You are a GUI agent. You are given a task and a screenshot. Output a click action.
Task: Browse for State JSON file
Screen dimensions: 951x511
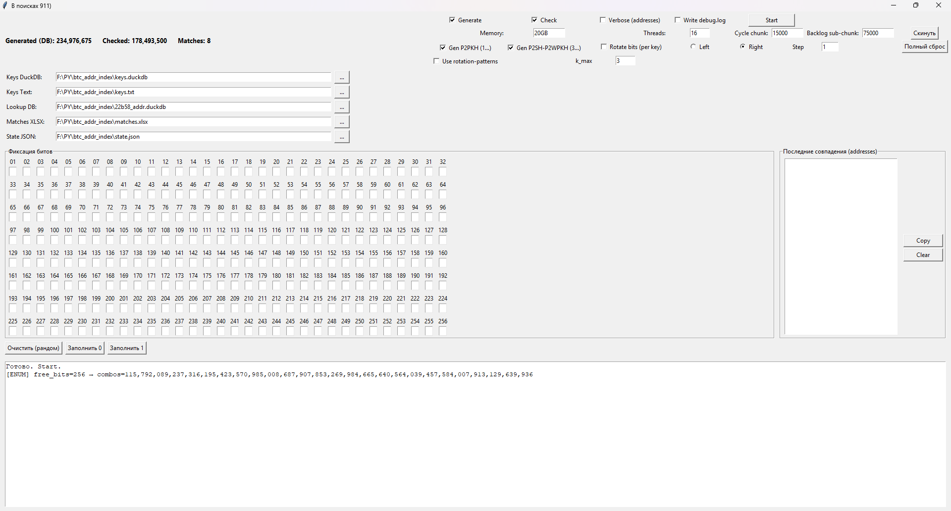(342, 137)
